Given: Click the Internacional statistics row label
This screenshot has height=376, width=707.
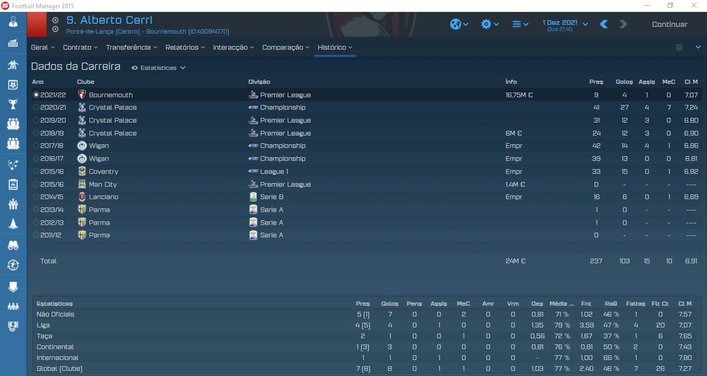Looking at the screenshot, I should [58, 358].
